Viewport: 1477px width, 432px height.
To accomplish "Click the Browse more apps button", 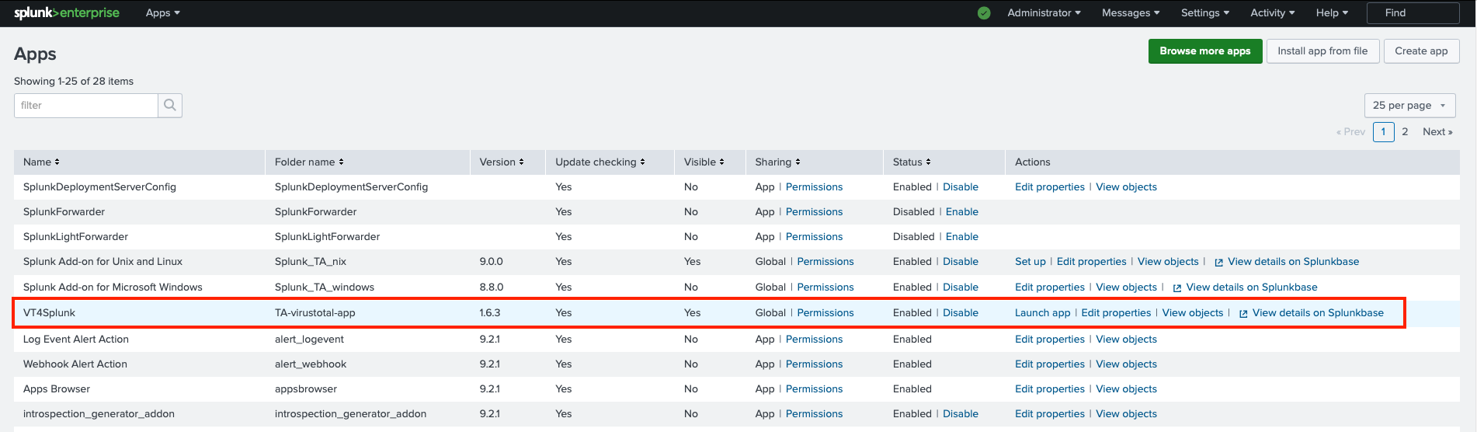I will [x=1205, y=51].
